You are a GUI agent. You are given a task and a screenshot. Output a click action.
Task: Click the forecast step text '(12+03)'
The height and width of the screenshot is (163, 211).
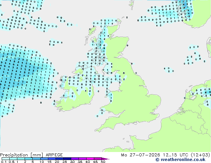200,155
